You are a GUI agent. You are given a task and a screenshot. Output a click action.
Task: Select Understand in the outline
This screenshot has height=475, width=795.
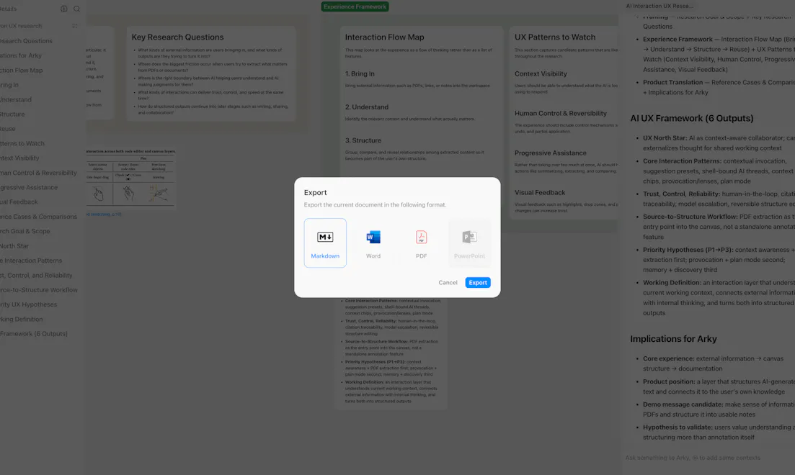click(x=16, y=99)
